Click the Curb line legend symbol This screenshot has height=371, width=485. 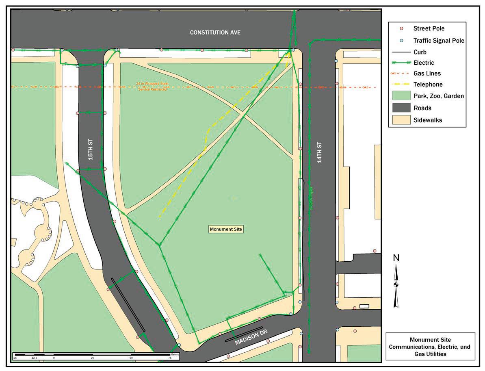401,52
